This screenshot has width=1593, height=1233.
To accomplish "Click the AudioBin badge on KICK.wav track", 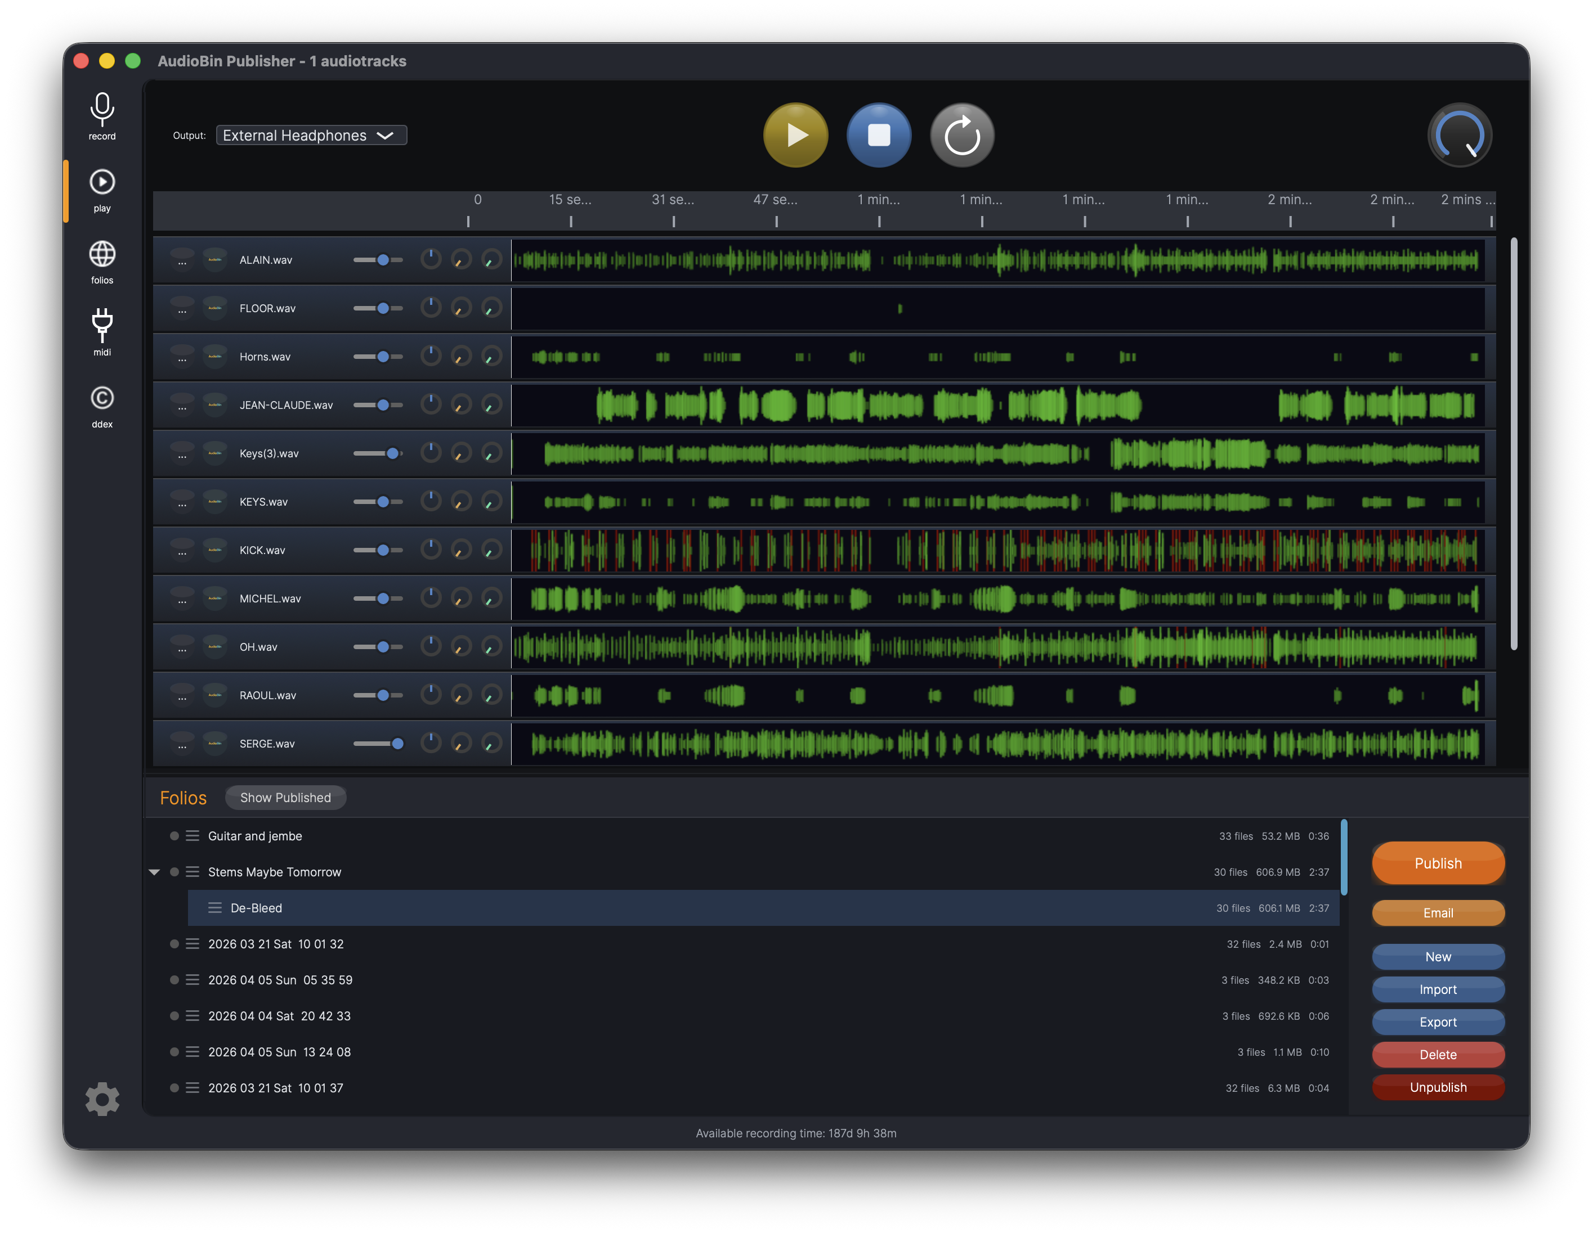I will click(x=214, y=550).
